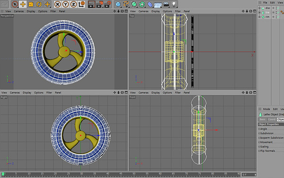The width and height of the screenshot is (284, 178).
Task: Open the deformers icon
Action: point(150,4)
